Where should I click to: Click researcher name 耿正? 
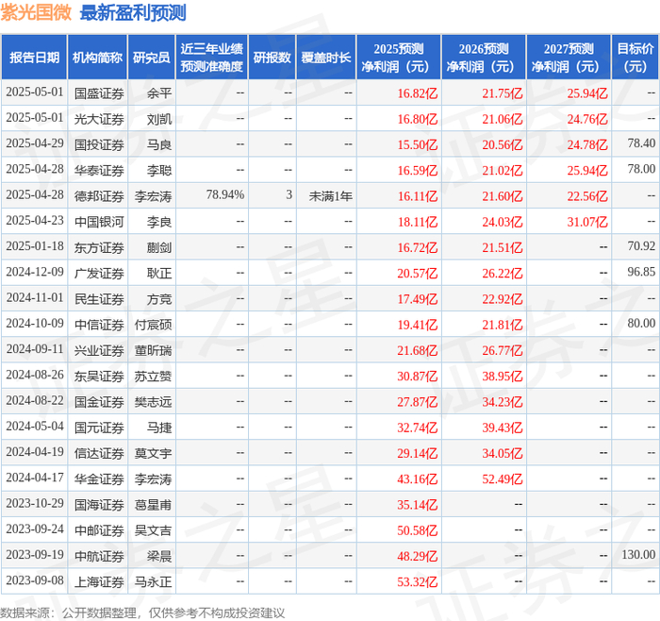coord(159,273)
